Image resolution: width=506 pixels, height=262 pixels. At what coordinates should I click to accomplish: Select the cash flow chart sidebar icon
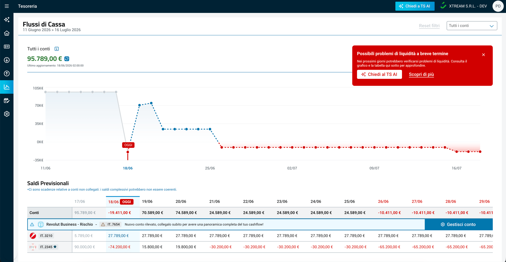pyautogui.click(x=7, y=87)
